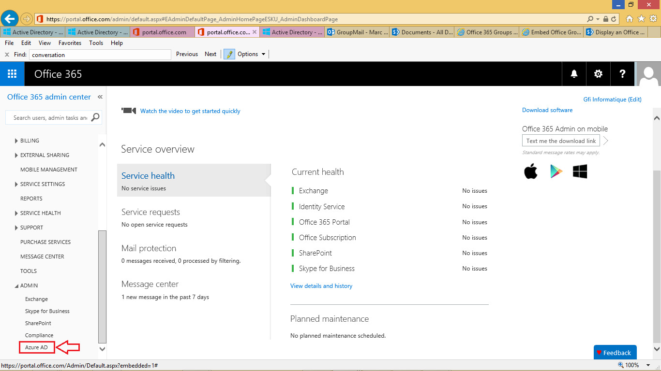This screenshot has height=371, width=661.
Task: Expand the BILLING section
Action: (17, 141)
